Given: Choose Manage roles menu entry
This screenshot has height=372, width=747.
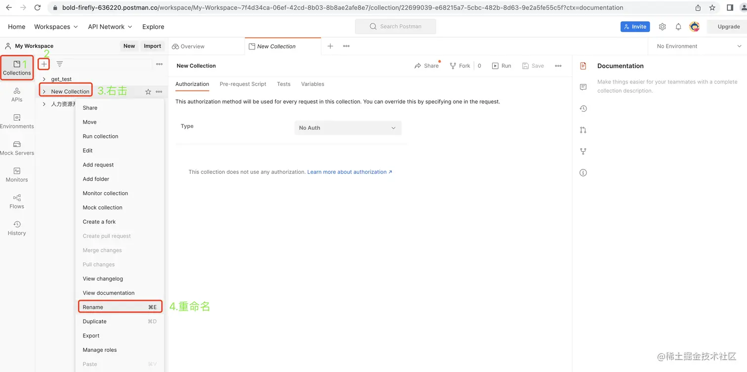Looking at the screenshot, I should pyautogui.click(x=120, y=350).
